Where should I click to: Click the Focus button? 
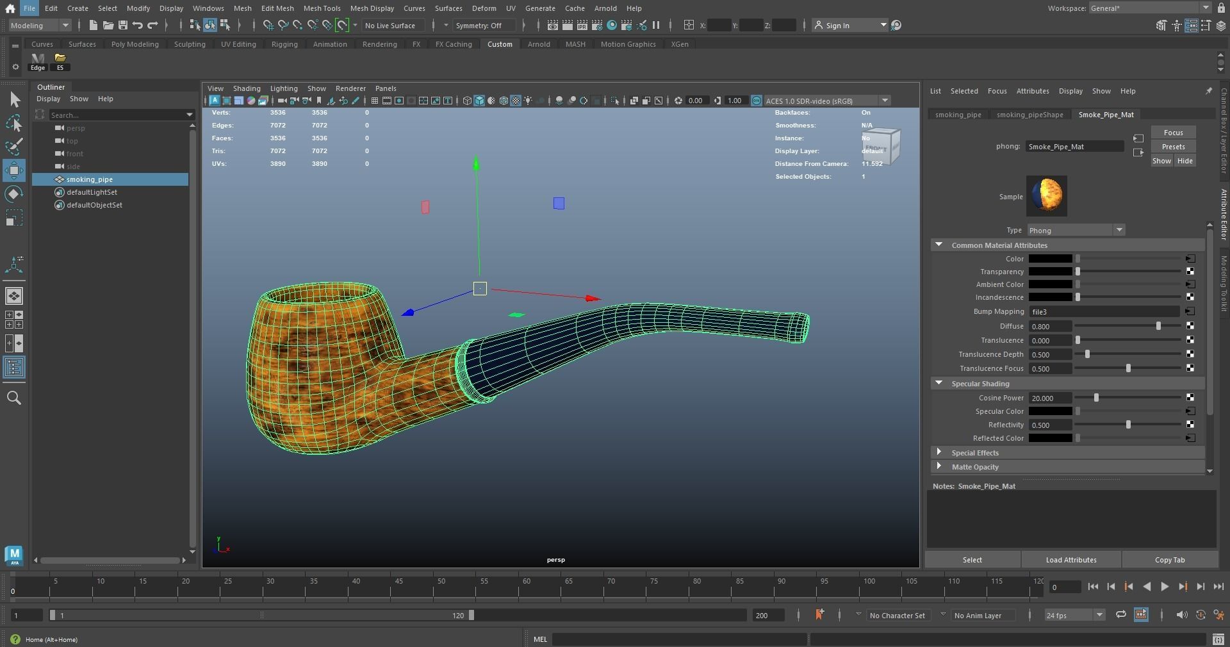pos(1173,133)
